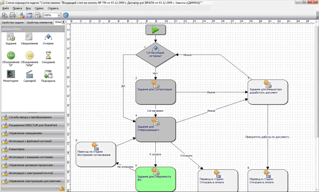
Task: Select the Задание для Утверждающего block
Action: pos(156,129)
